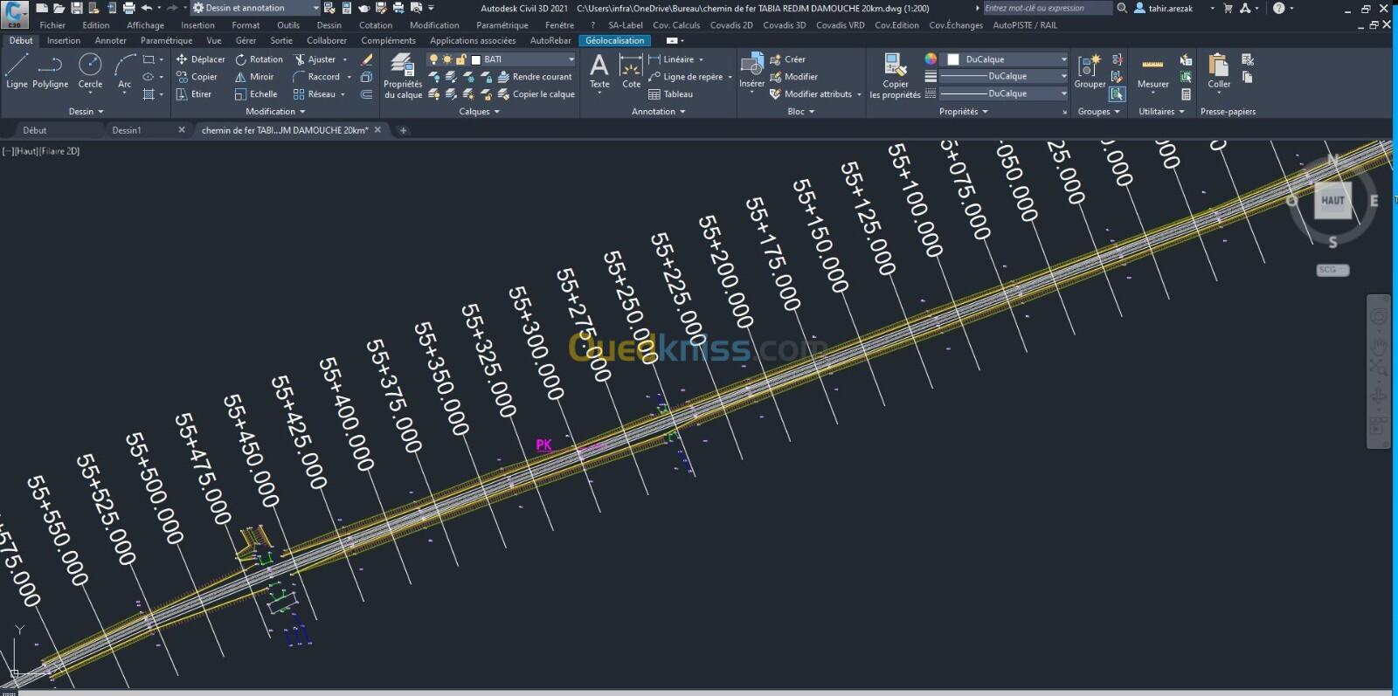Toggle BATI layer lightbulb on/off
The image size is (1398, 696).
[x=433, y=59]
